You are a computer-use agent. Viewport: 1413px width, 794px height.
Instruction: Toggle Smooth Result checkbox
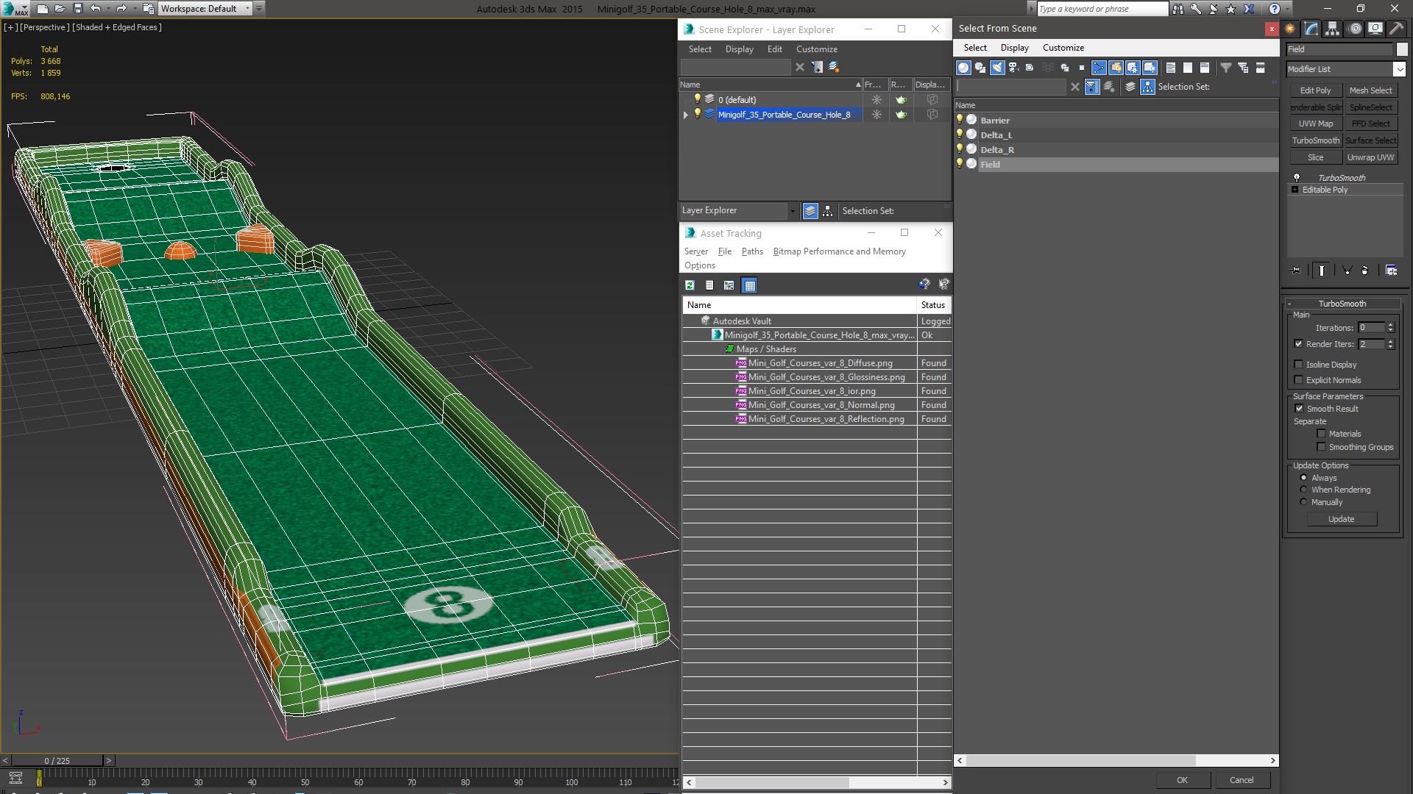(x=1299, y=408)
